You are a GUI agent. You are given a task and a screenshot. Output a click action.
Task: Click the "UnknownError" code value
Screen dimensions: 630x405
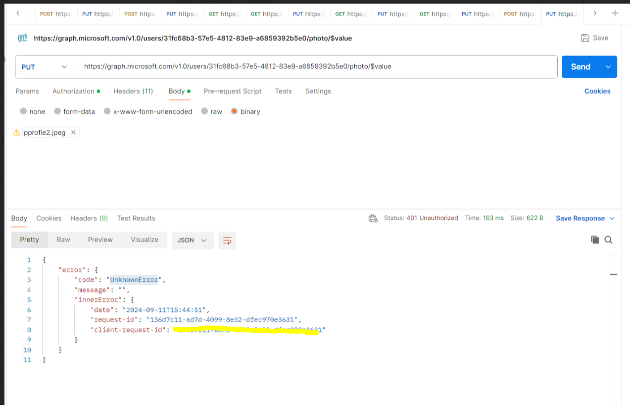coord(134,280)
